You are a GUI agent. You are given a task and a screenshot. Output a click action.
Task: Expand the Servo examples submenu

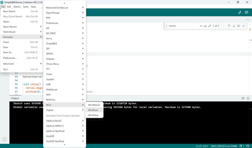[65, 38]
